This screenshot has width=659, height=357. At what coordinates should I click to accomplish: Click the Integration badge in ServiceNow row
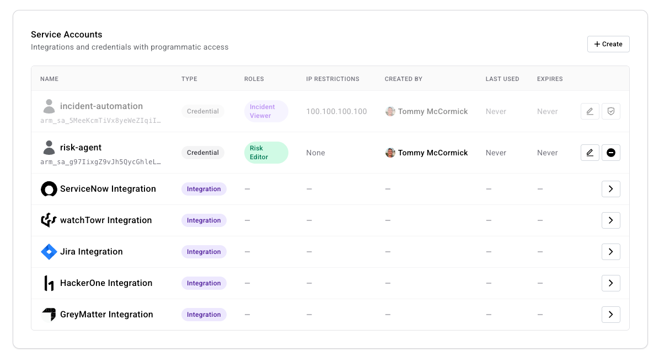(x=204, y=189)
